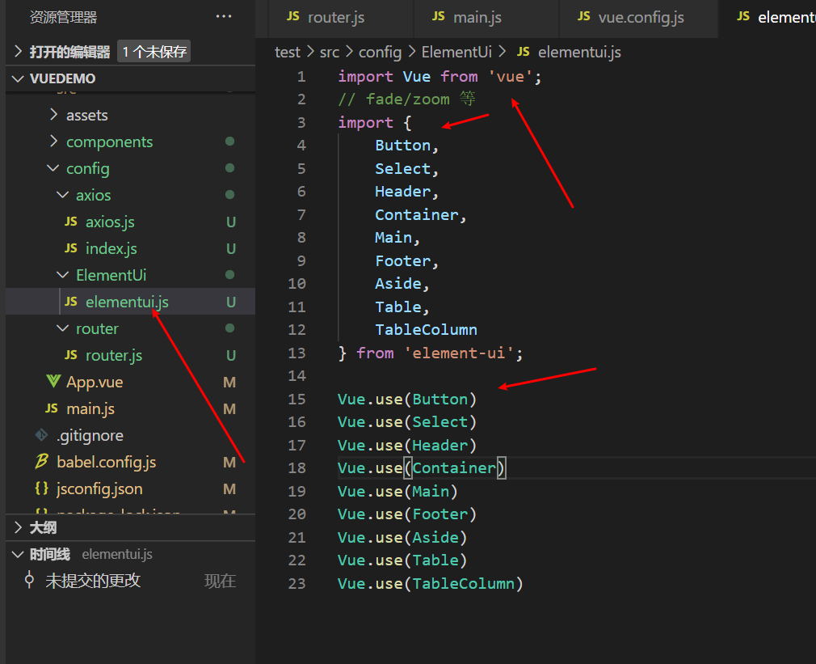The height and width of the screenshot is (664, 816).
Task: Click the TableColumn import on line 12
Action: 427,330
